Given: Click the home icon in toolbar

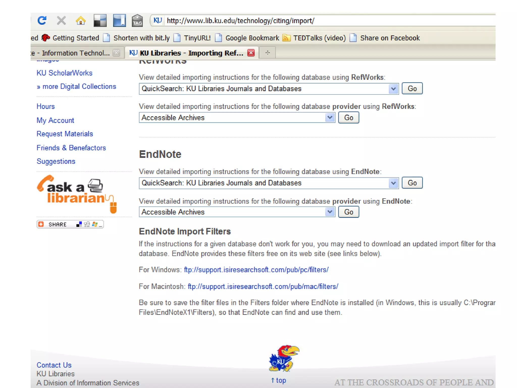Looking at the screenshot, I should 81,20.
